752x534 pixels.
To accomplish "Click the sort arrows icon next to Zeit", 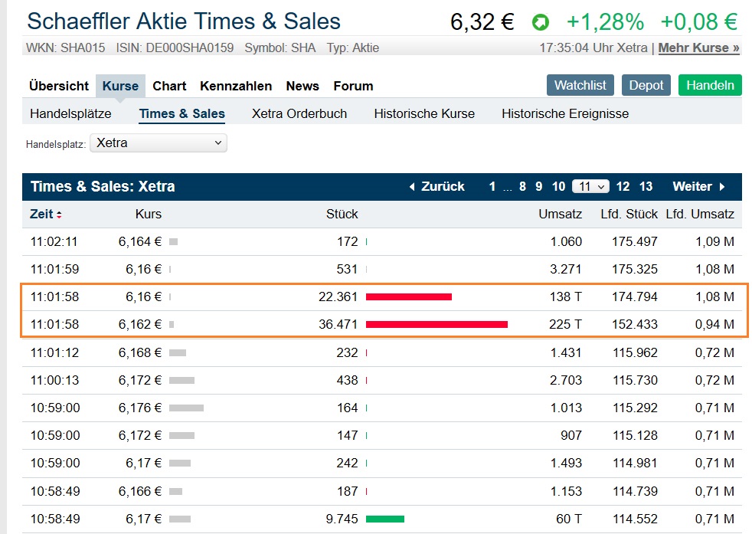I will (x=59, y=215).
